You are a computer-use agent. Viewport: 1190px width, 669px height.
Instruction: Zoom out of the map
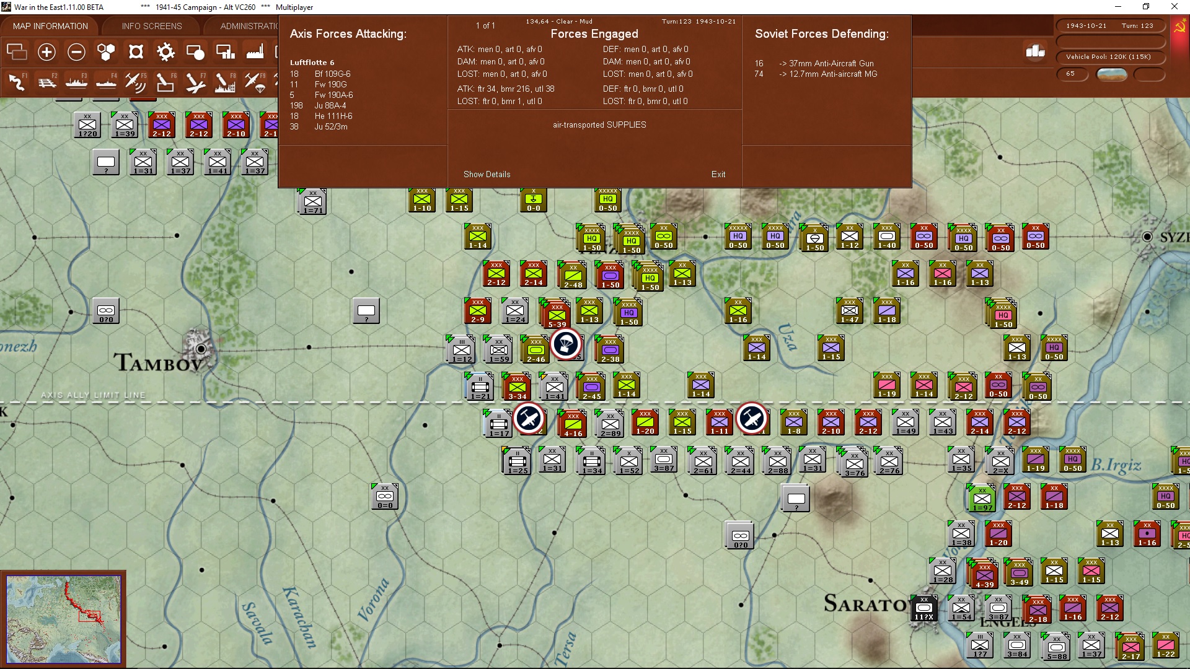point(76,53)
